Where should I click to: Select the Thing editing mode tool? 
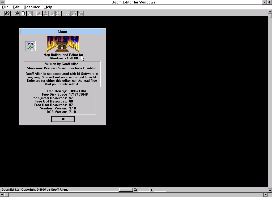coord(39,13)
